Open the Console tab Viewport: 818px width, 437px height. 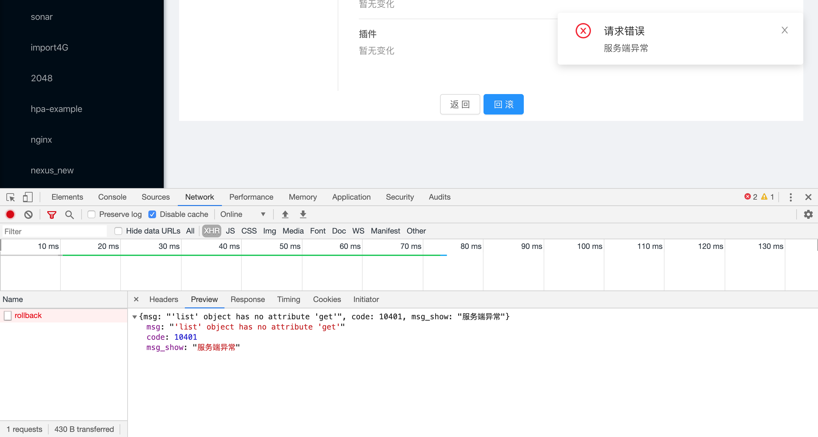tap(112, 197)
